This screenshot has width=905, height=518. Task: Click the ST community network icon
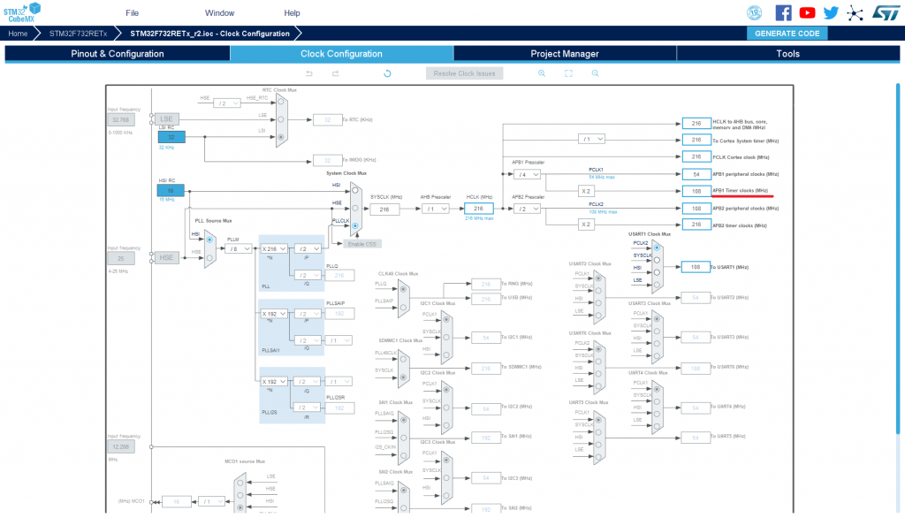[x=855, y=12]
